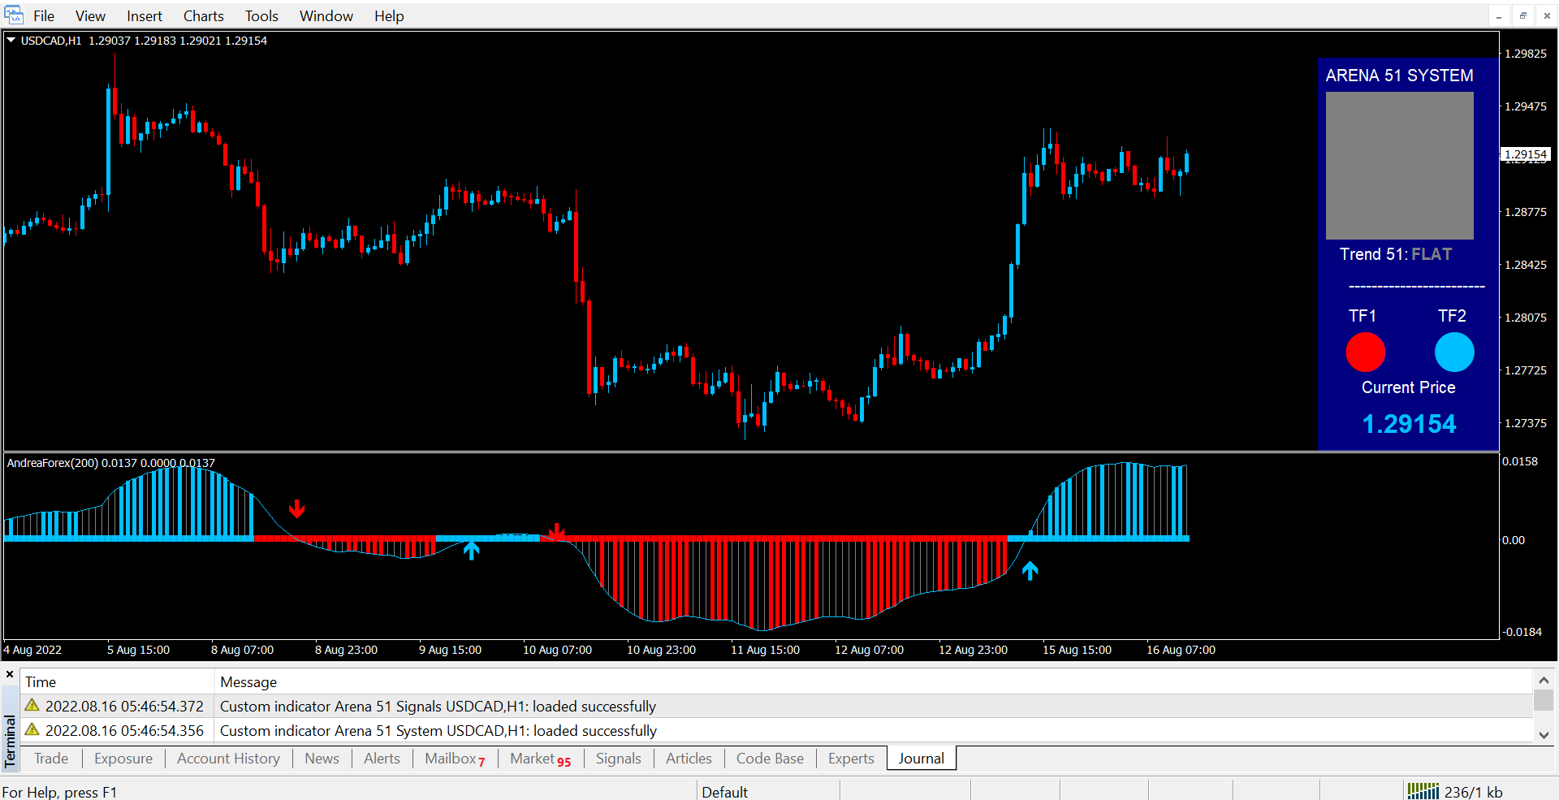
Task: Click the connection status bars icon
Action: (x=1423, y=791)
